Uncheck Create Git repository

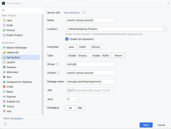(x=67, y=39)
